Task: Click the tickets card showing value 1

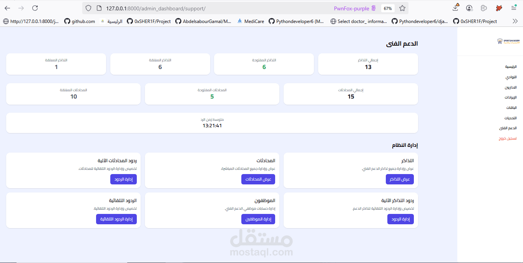Action: click(56, 64)
